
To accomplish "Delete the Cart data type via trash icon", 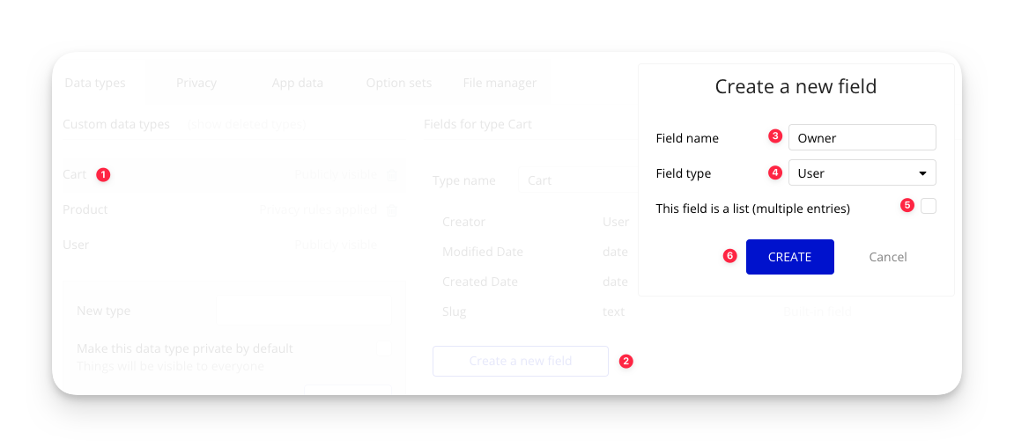I will click(392, 175).
